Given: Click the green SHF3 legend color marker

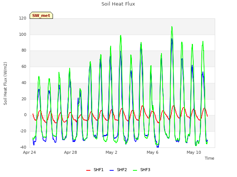Looking at the screenshot, I should point(135,170).
